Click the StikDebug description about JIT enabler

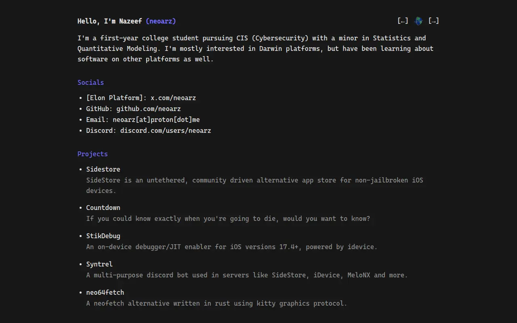point(232,247)
